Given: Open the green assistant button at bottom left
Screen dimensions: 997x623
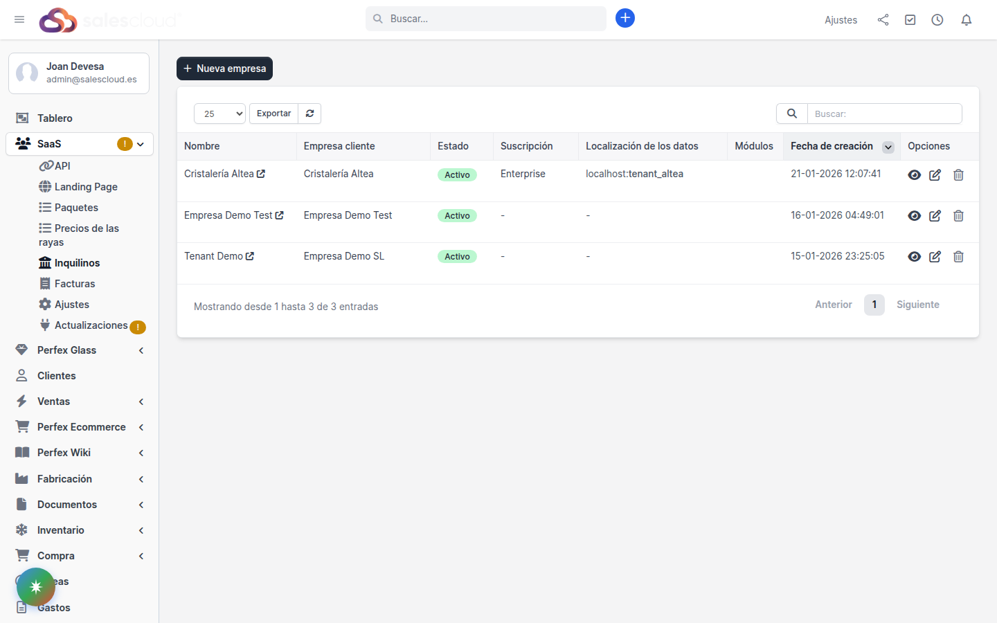Looking at the screenshot, I should 36,586.
